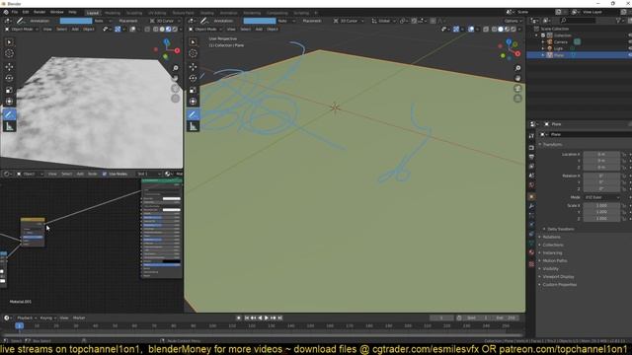Jump to last frame in timeline
632x355 pixels.
click(x=280, y=318)
